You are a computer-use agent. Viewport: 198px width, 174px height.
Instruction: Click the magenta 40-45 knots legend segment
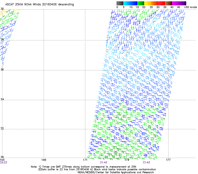(x=176, y=3)
